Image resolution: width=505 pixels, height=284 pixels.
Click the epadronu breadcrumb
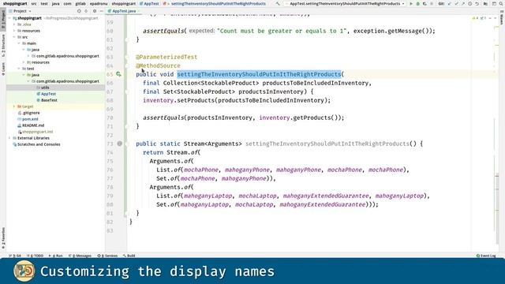click(99, 3)
